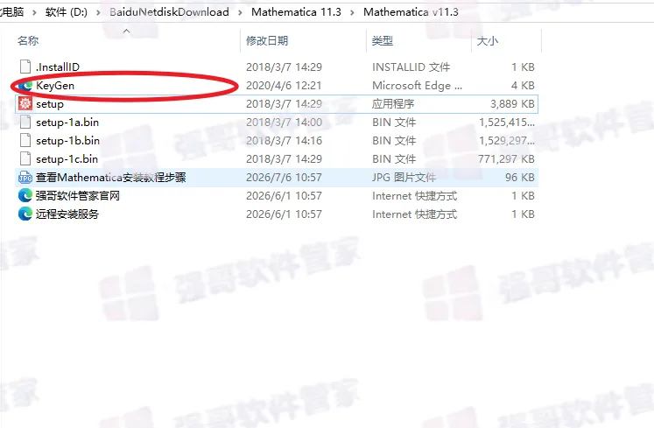Expand chevron after BaiduNetdiskDownload breadcrumb
Screen dimensions: 654x428
click(x=240, y=12)
